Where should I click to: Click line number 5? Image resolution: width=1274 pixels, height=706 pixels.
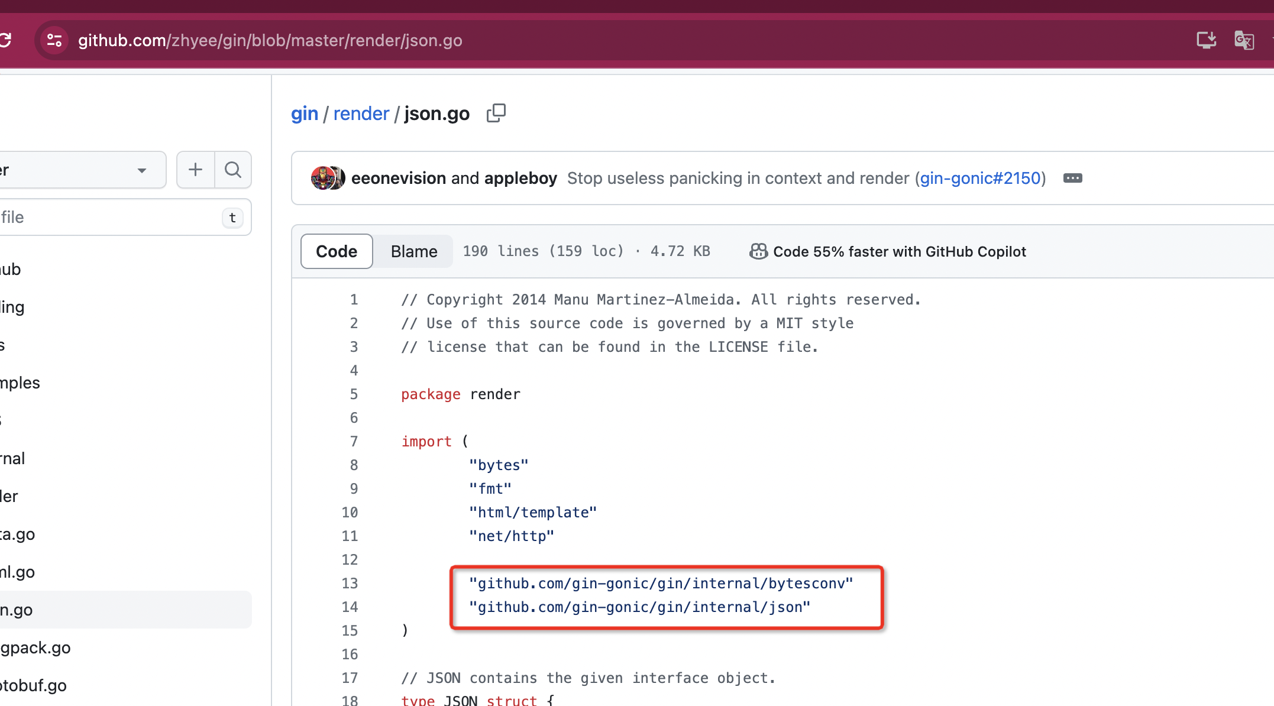click(354, 394)
